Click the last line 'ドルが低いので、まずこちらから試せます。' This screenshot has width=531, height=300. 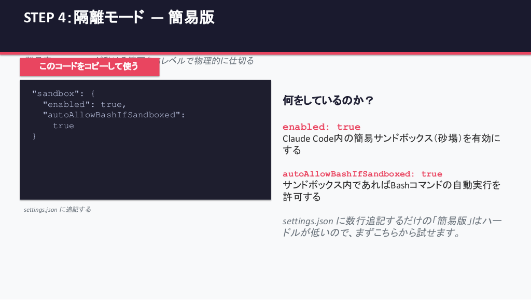click(x=371, y=233)
